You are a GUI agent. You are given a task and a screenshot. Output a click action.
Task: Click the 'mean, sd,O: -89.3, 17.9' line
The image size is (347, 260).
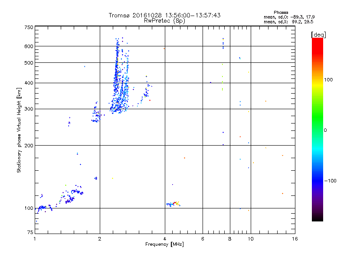coord(289,17)
